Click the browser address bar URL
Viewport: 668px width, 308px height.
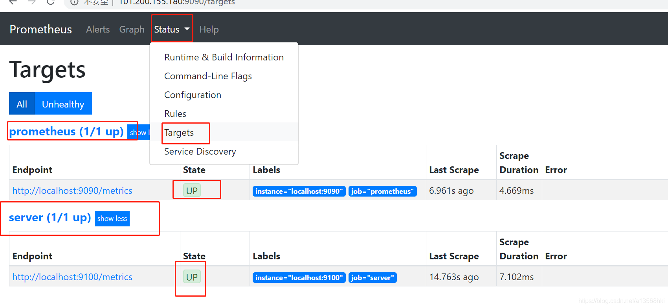tap(177, 2)
